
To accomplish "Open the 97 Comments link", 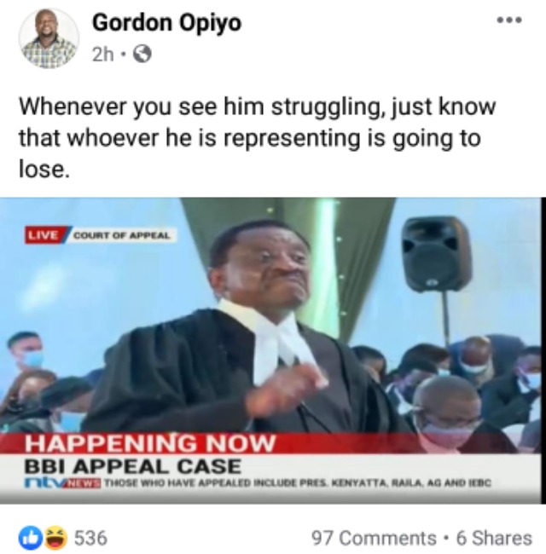I will (374, 538).
